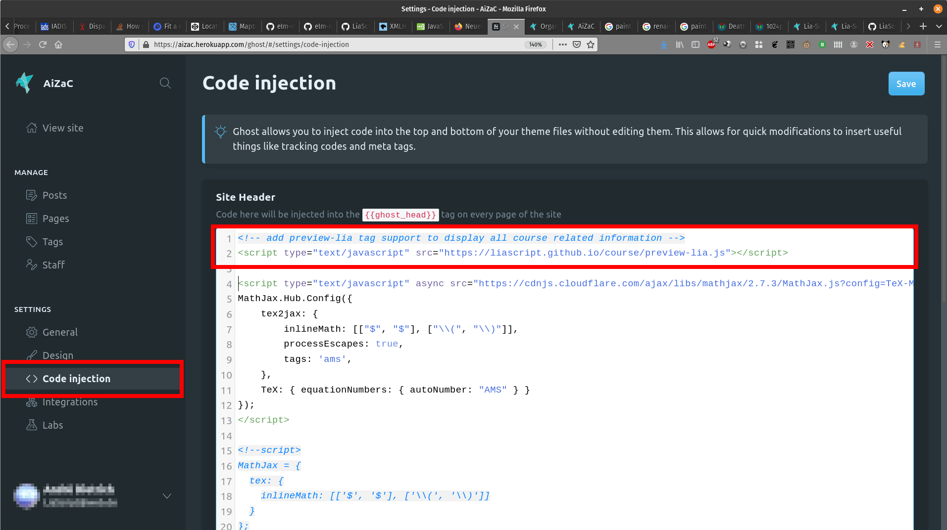Switch to the JavaS browser tab

point(430,26)
